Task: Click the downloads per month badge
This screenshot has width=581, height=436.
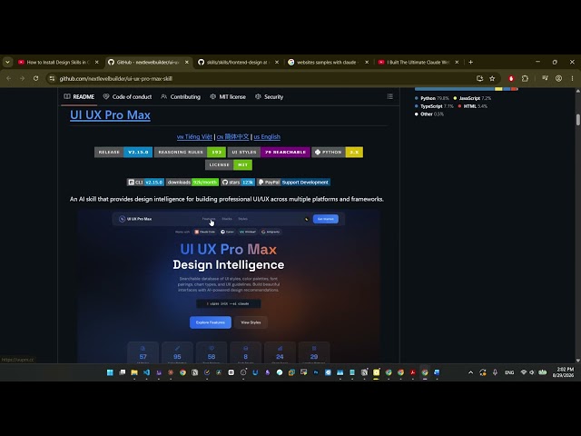Action: 192,182
